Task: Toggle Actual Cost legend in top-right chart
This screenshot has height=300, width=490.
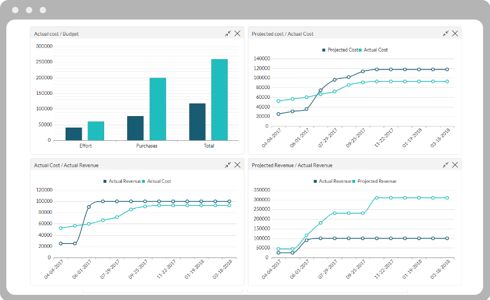Action: tap(375, 50)
